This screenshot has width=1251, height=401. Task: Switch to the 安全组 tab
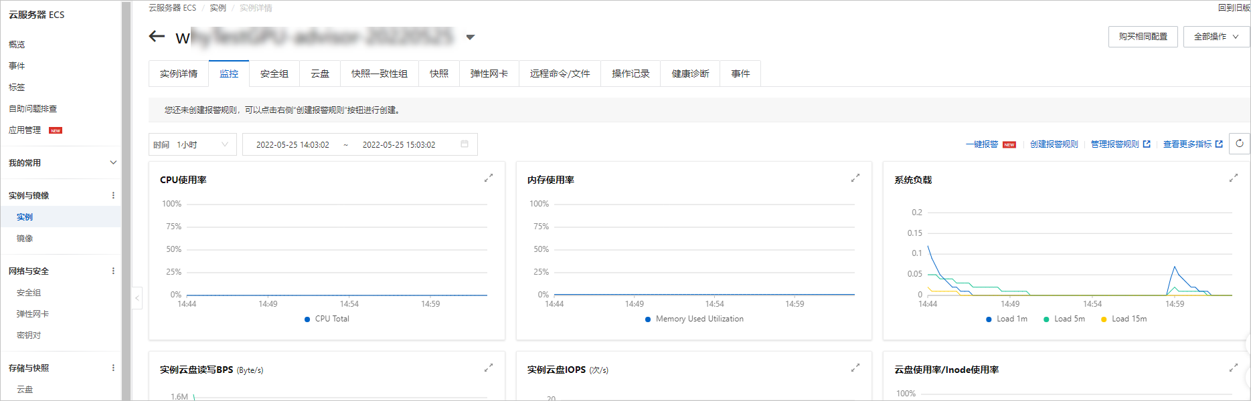(274, 74)
